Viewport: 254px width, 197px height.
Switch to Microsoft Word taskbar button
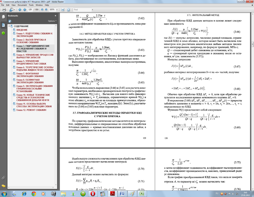pyautogui.click(x=122, y=194)
